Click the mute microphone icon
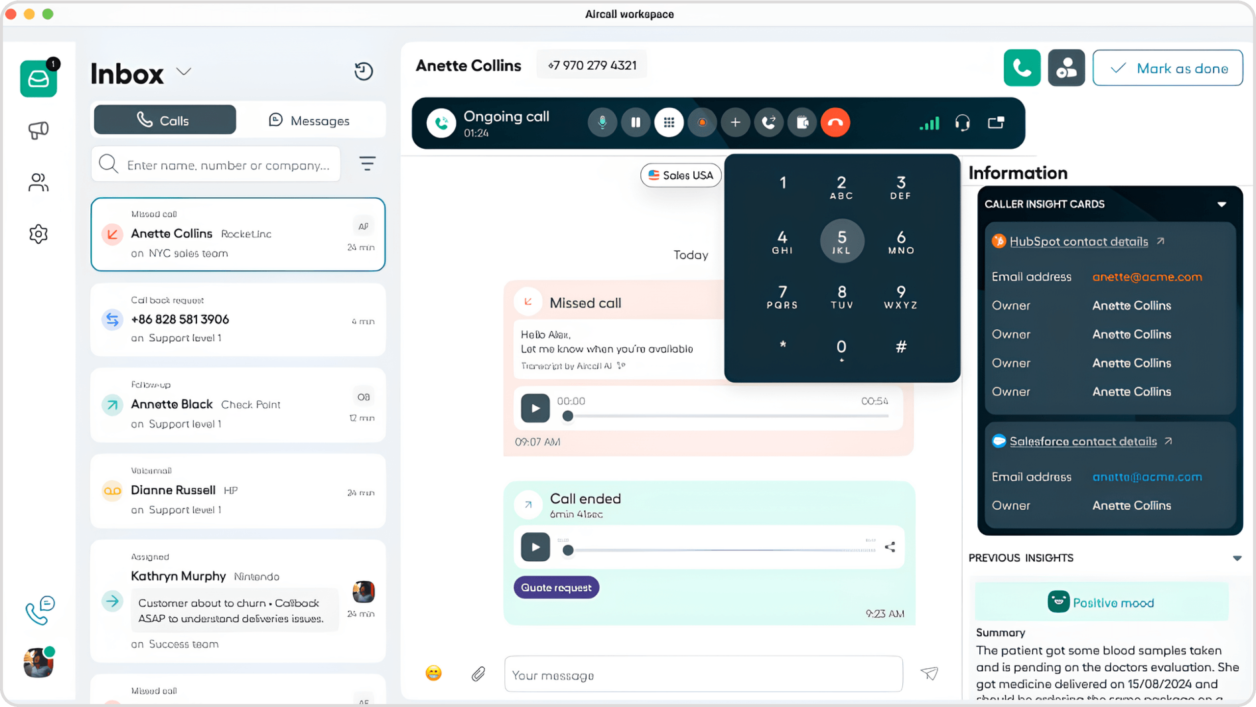 pyautogui.click(x=602, y=122)
